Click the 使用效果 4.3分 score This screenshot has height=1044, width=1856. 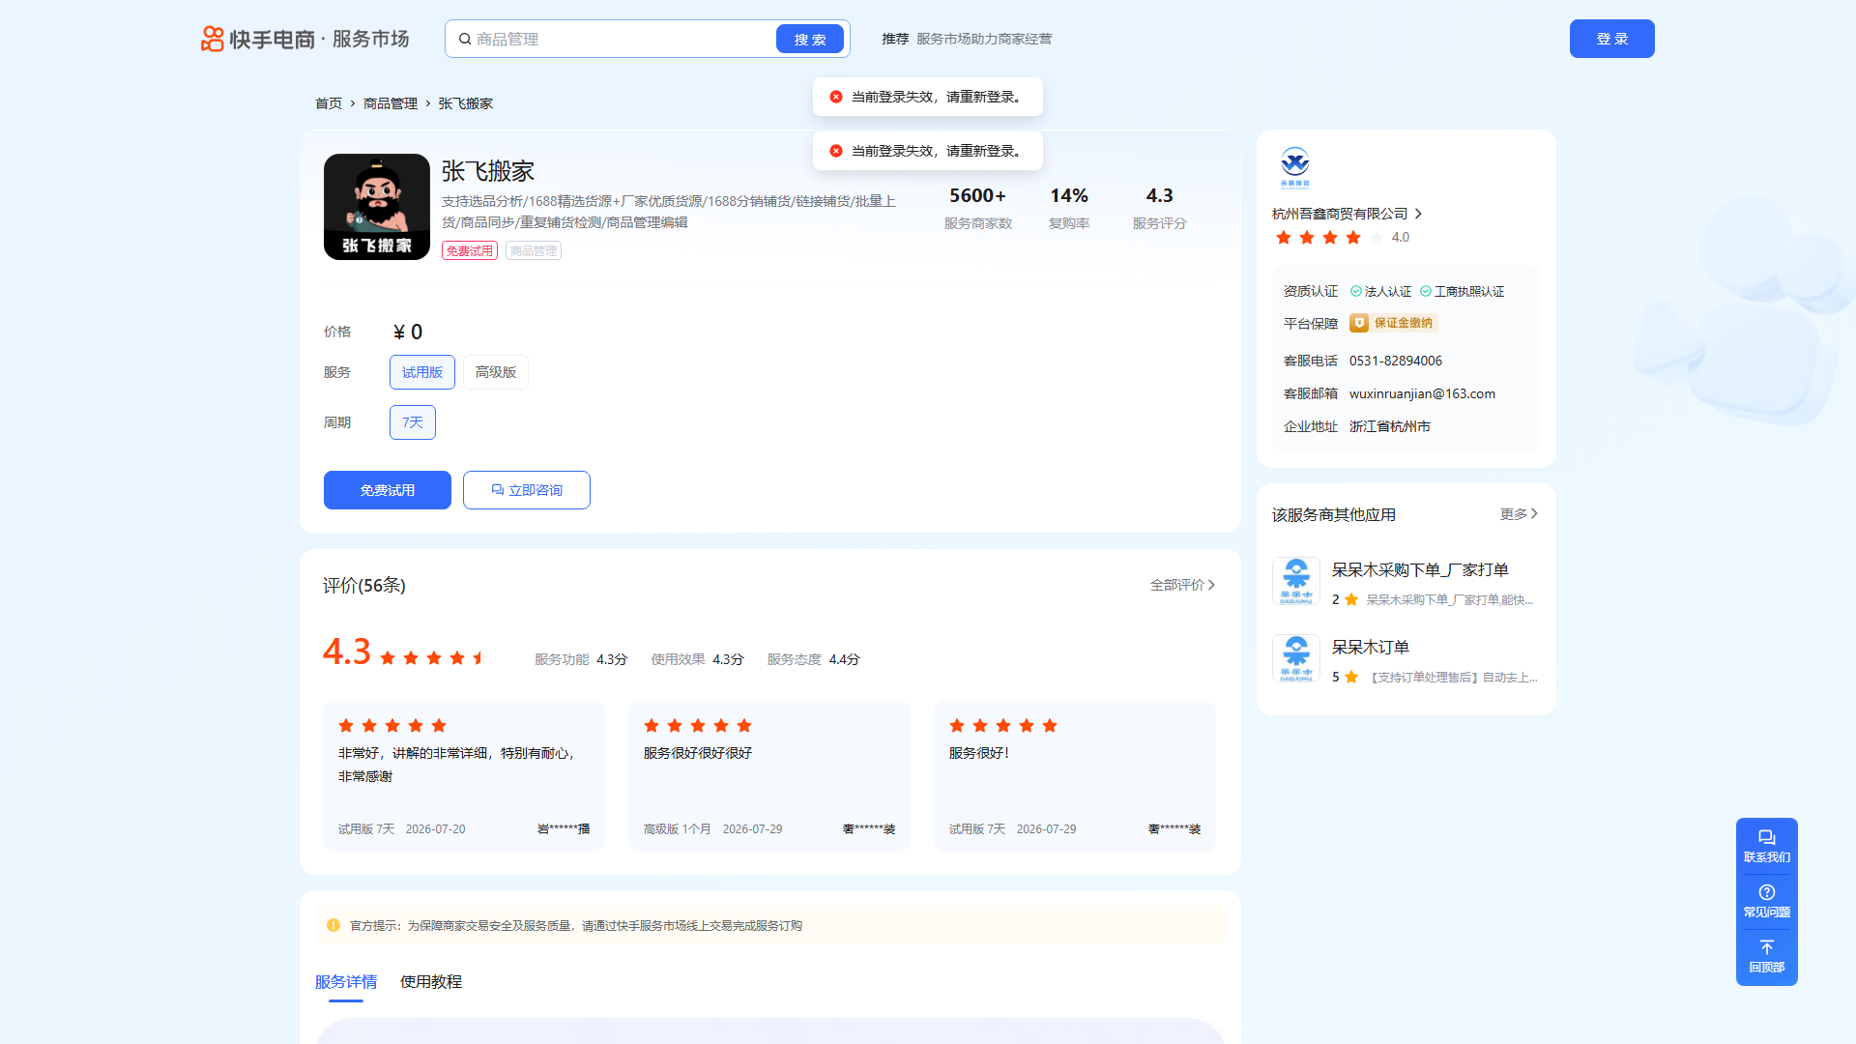[697, 659]
